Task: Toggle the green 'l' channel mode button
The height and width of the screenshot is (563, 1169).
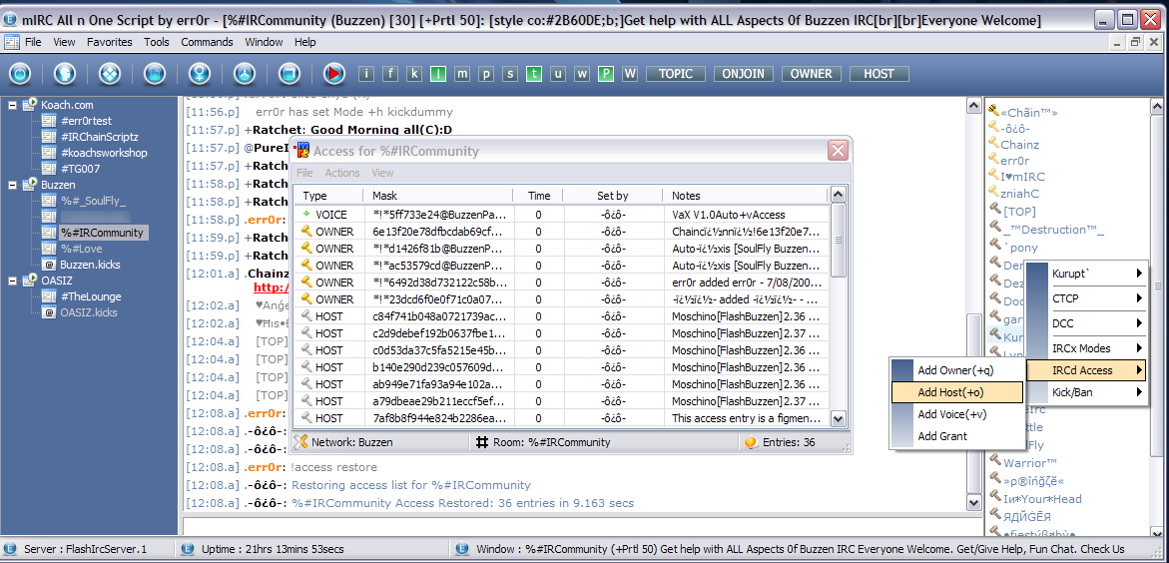Action: 437,74
